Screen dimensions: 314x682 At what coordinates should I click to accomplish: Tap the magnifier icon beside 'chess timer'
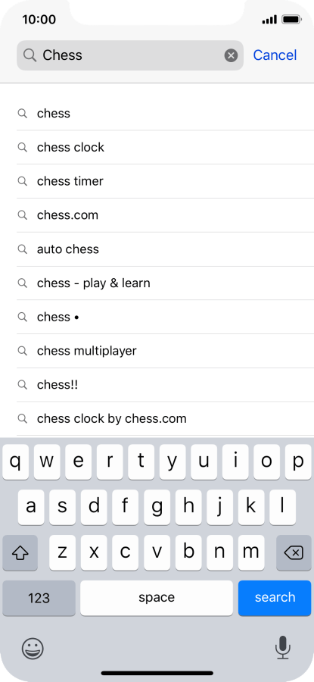click(x=22, y=181)
